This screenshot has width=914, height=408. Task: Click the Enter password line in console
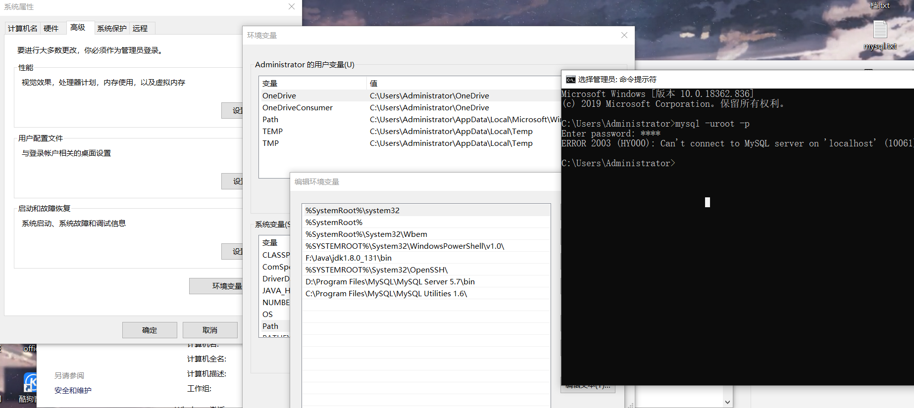[611, 134]
